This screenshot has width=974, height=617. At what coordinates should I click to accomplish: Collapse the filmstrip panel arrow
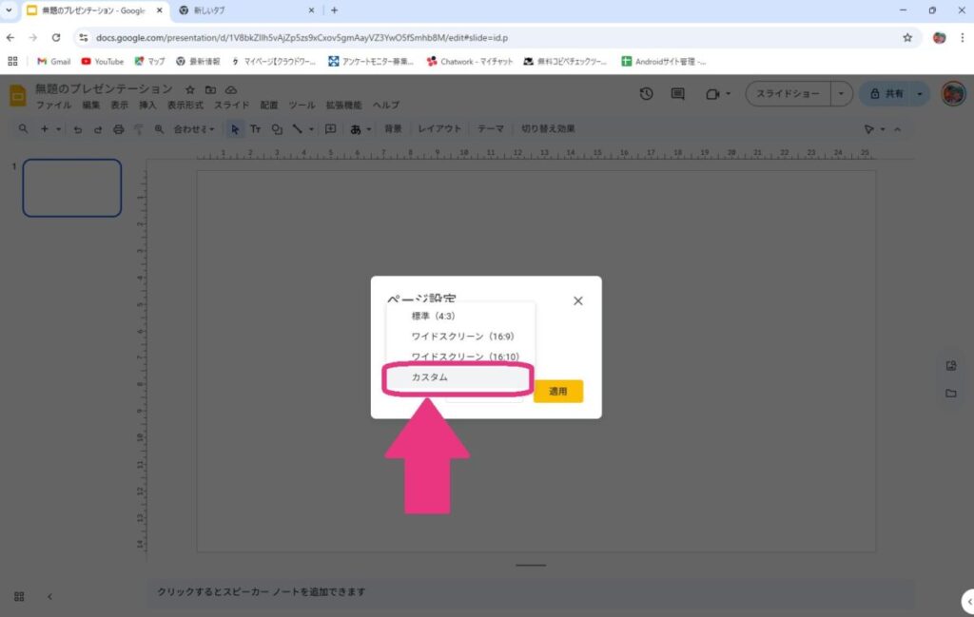pyautogui.click(x=49, y=596)
